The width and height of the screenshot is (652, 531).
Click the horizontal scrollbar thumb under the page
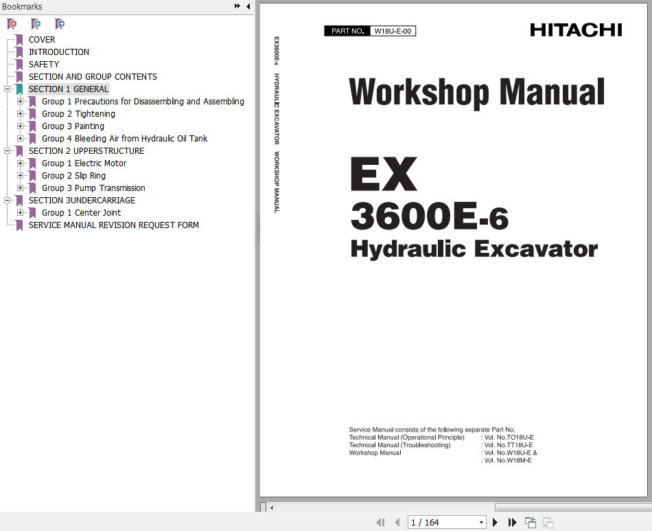click(573, 508)
